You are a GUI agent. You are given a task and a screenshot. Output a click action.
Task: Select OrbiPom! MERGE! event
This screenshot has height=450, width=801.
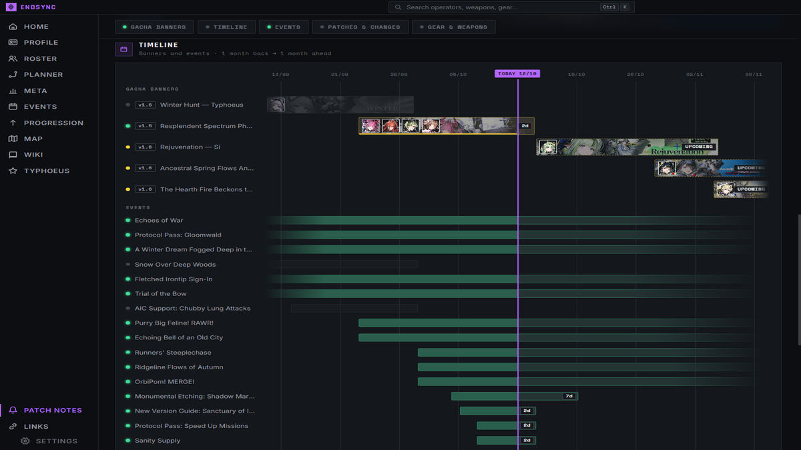pos(165,382)
